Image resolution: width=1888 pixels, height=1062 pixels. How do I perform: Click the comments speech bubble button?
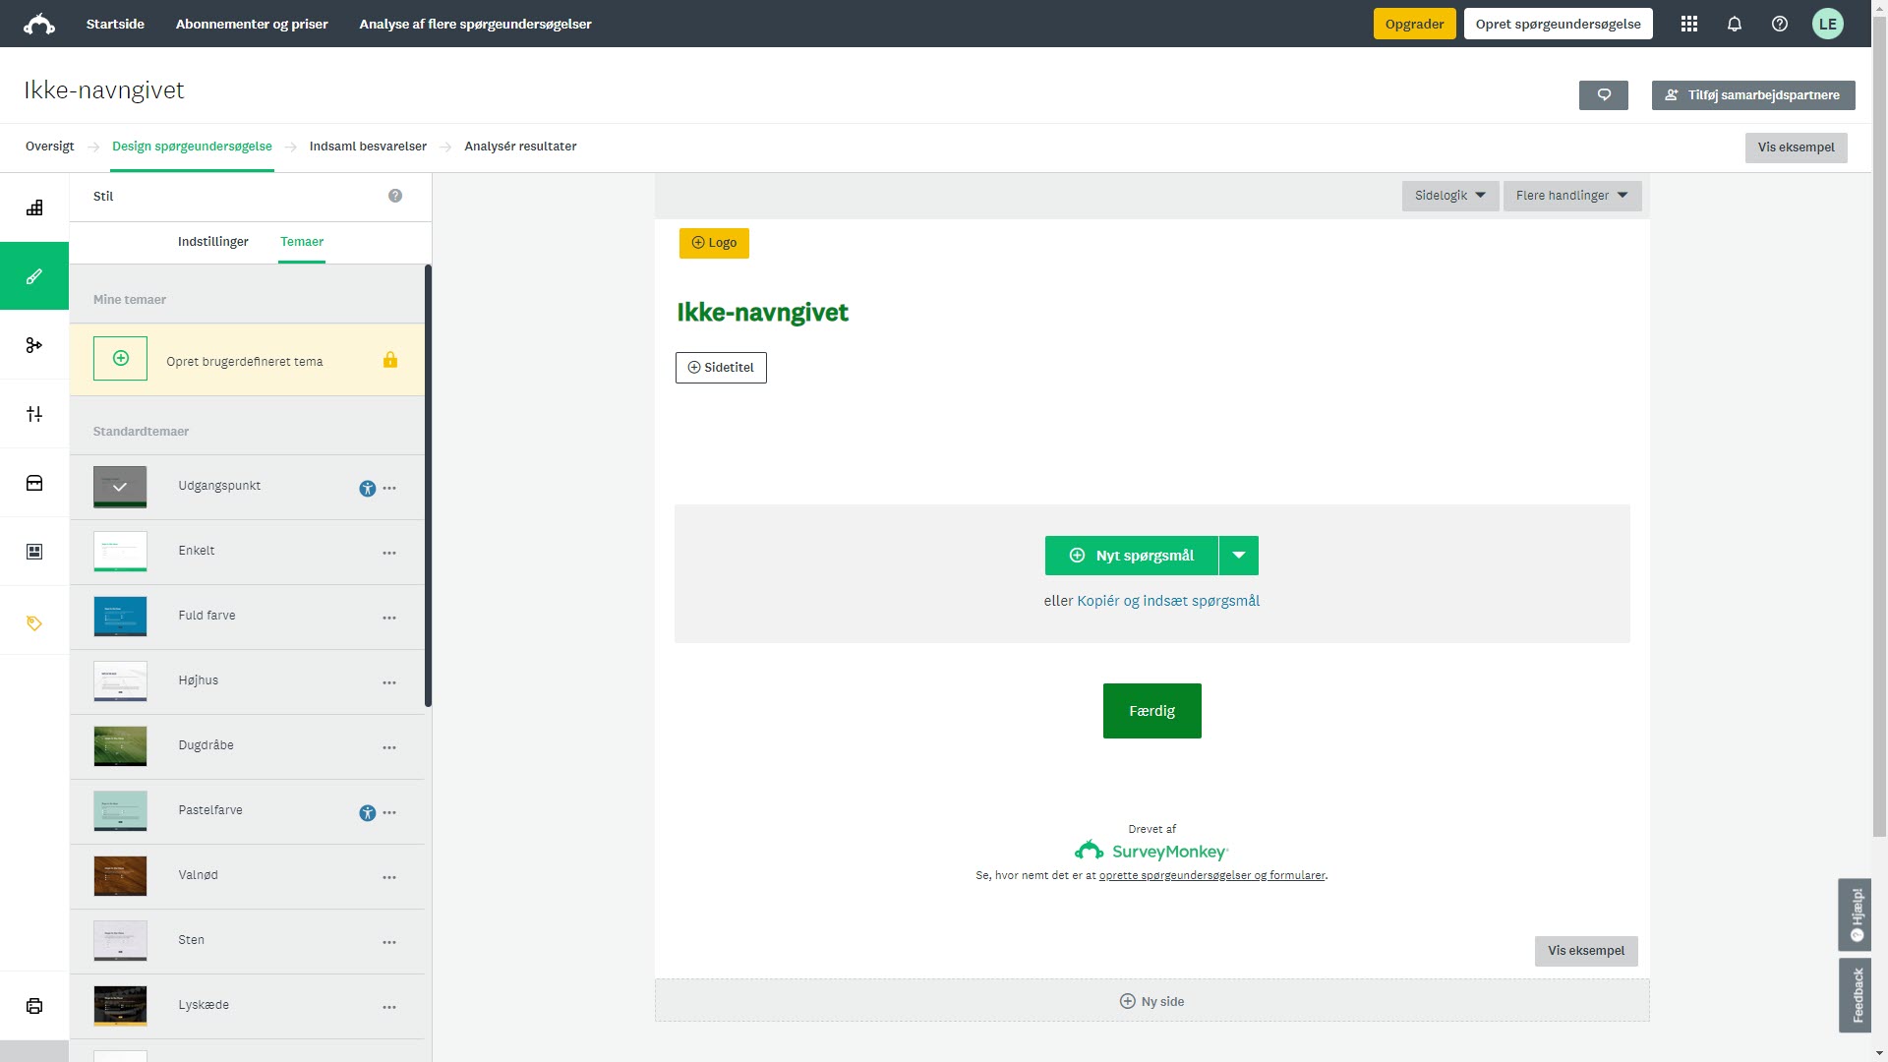pyautogui.click(x=1604, y=95)
